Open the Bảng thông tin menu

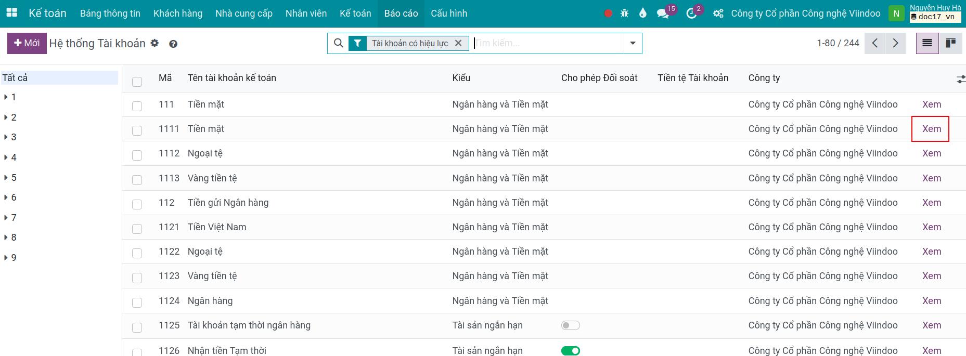[110, 14]
